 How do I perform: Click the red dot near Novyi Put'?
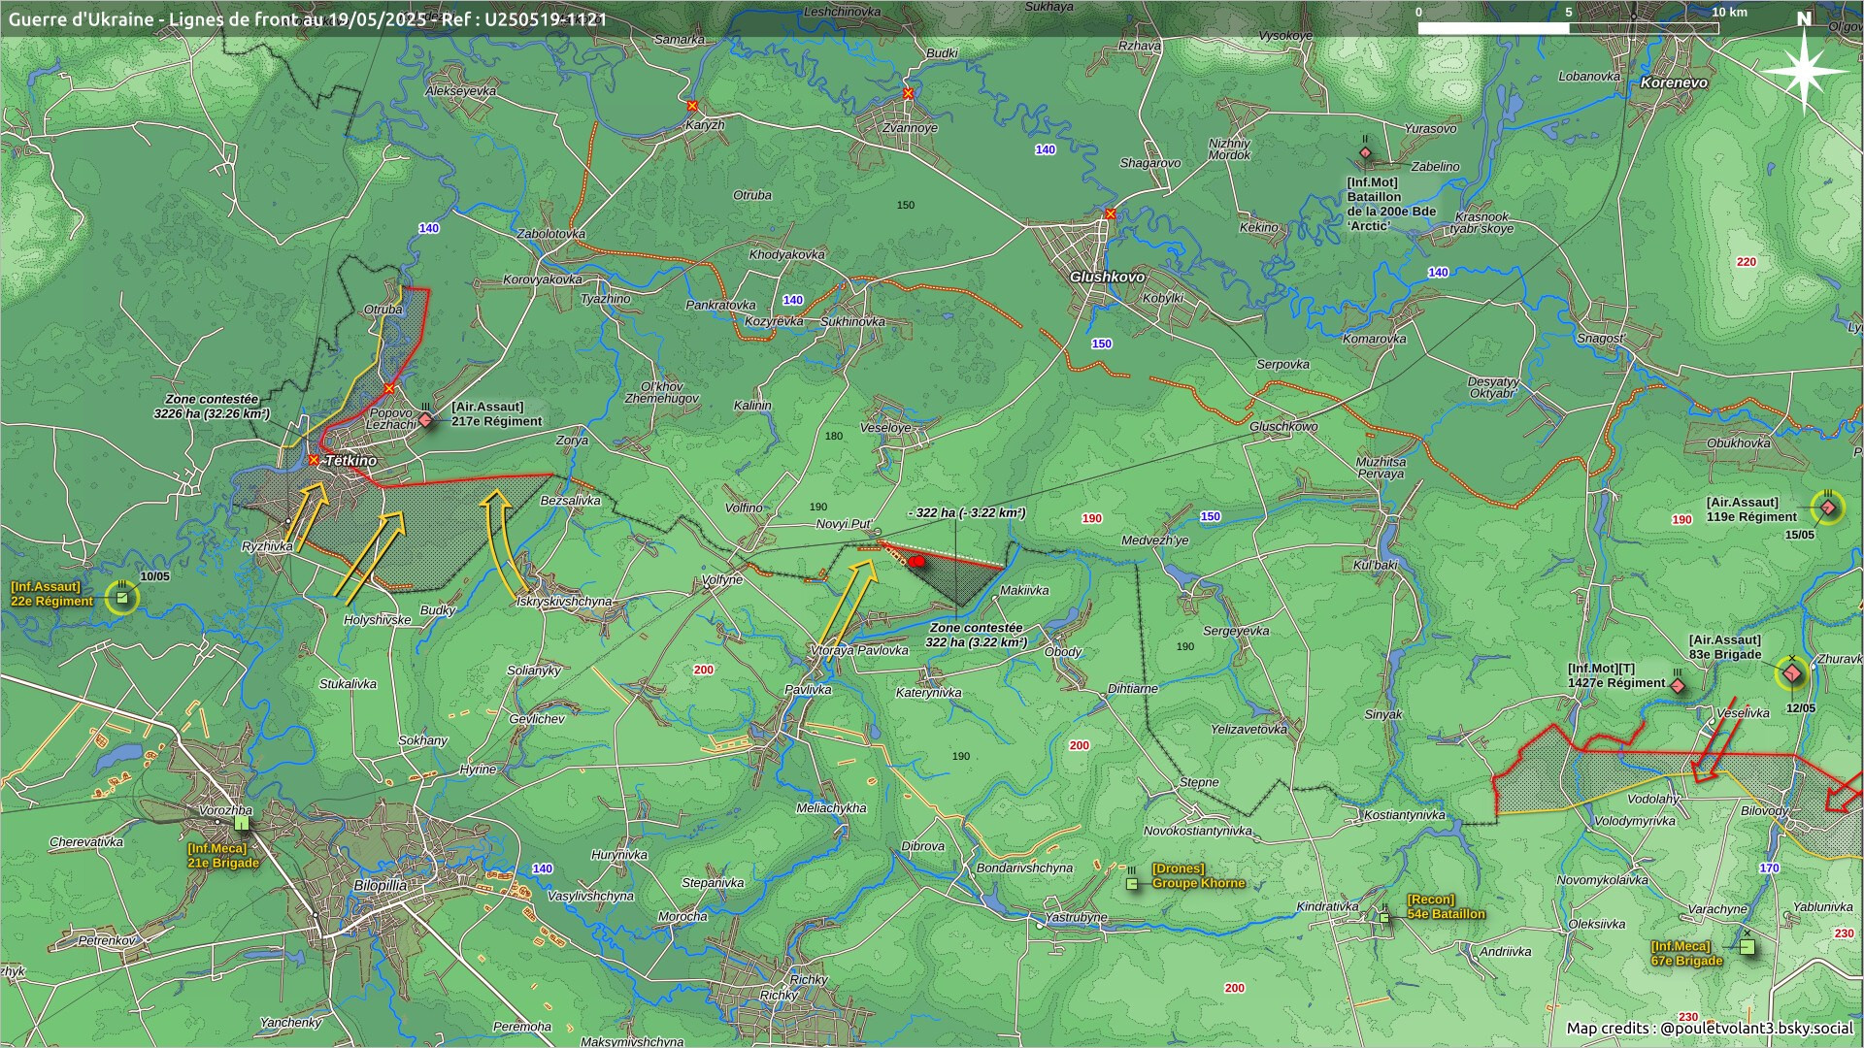coord(916,561)
